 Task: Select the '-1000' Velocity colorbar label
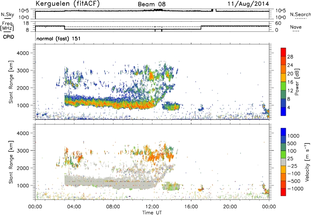coord(295,189)
